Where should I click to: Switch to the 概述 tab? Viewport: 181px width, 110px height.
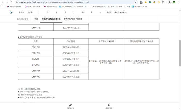(36, 19)
